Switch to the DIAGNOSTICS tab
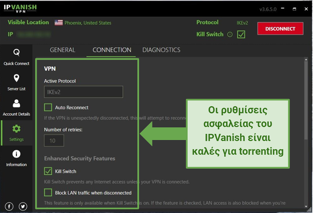313x213 pixels. point(161,50)
